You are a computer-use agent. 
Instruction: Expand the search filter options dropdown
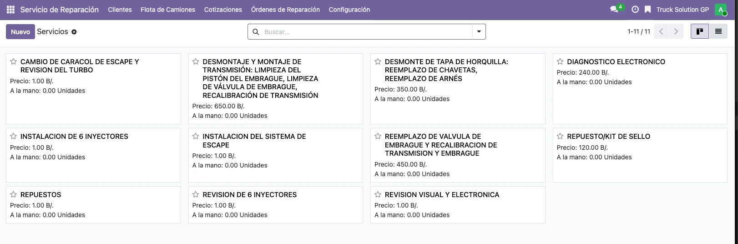(x=479, y=32)
